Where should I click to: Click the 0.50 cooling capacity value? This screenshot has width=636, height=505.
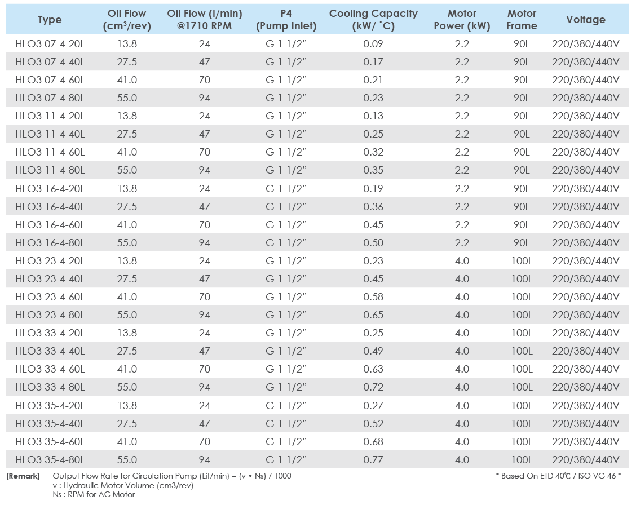tap(373, 243)
